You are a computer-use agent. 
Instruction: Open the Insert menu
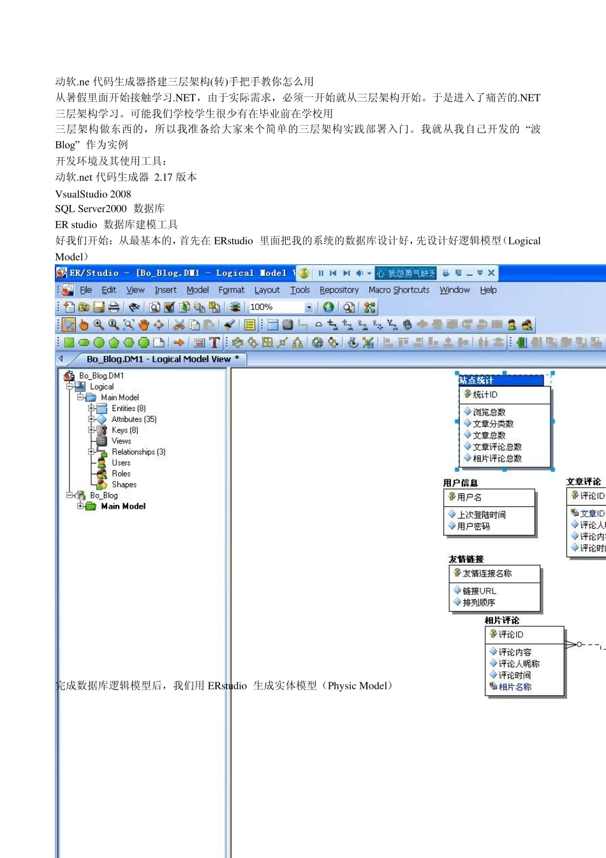pyautogui.click(x=166, y=290)
